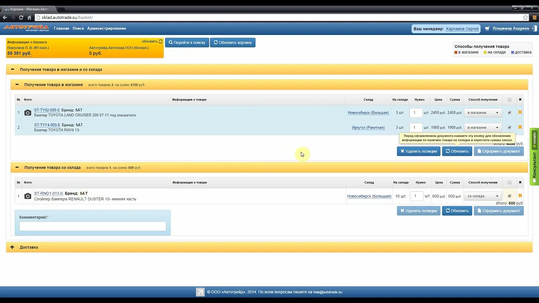Click the help@autotrade.su footer text

[x=328, y=292]
